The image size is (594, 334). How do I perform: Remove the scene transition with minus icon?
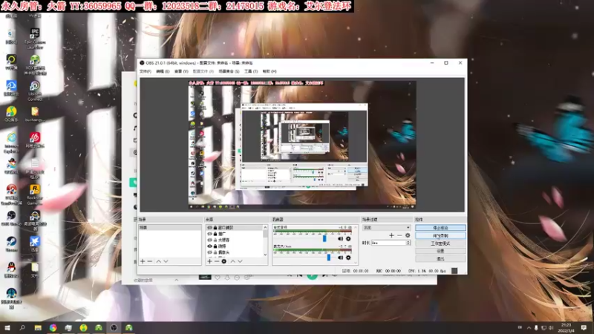point(399,235)
